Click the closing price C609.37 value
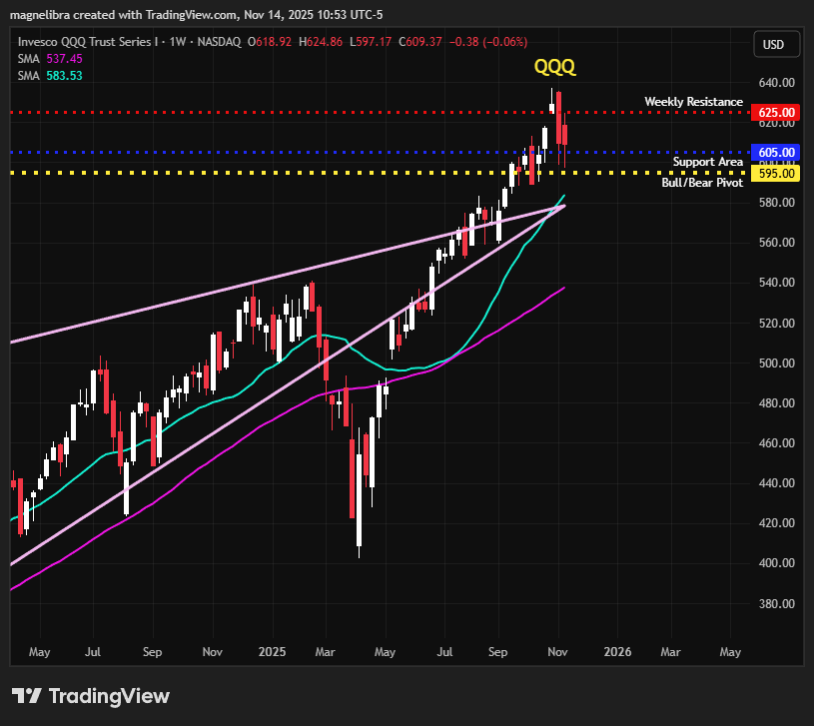Viewport: 814px width, 726px height. point(419,42)
